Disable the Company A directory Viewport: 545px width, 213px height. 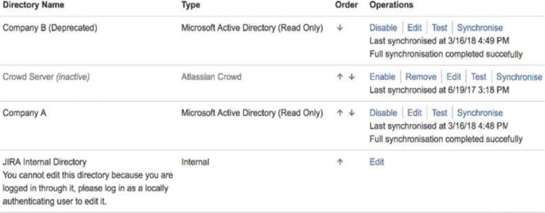pyautogui.click(x=383, y=113)
